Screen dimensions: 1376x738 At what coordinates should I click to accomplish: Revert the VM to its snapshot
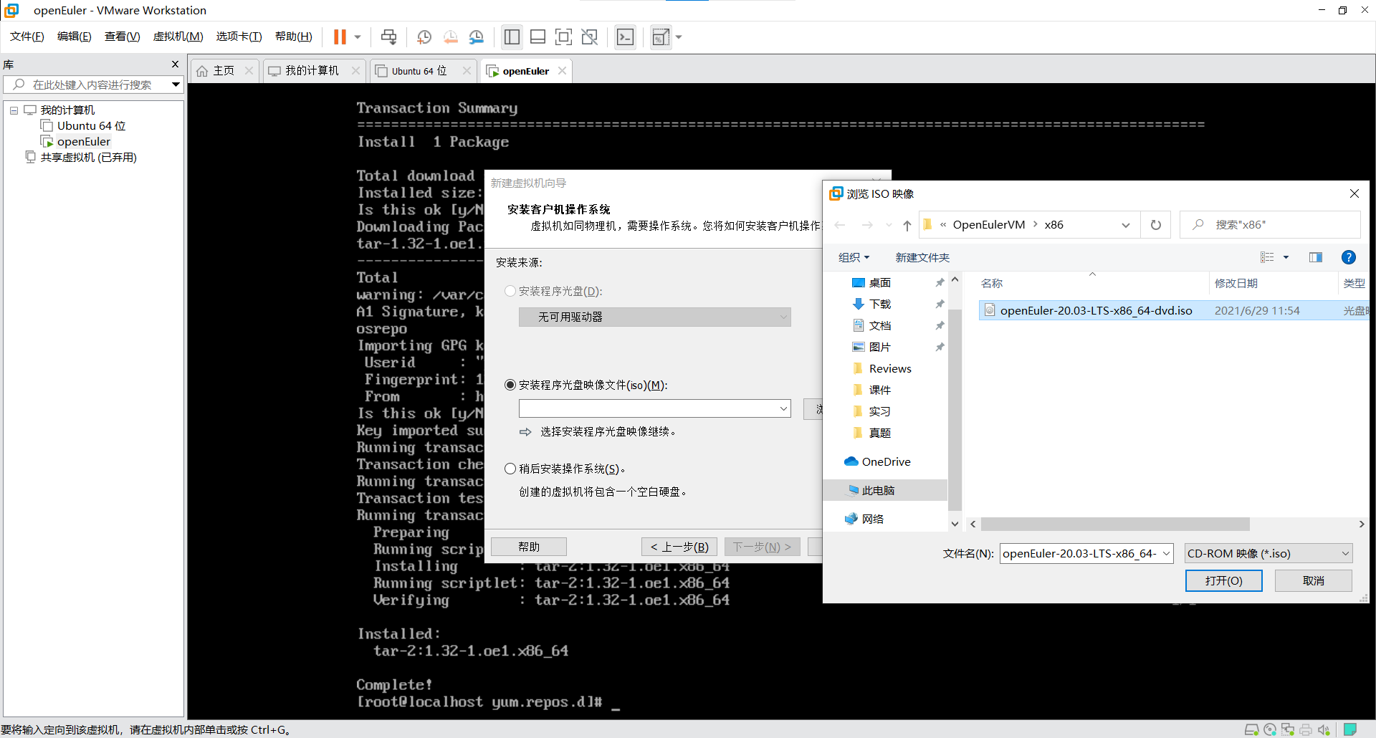click(x=450, y=37)
